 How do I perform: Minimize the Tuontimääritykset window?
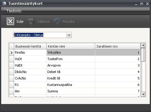point(136,4)
